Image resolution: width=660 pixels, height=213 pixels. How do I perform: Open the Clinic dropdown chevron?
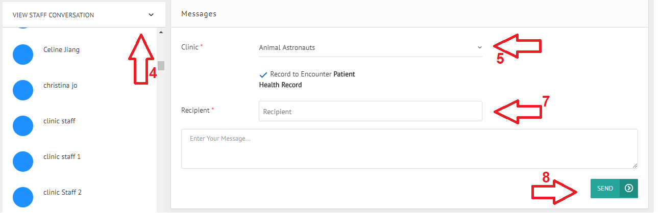point(479,47)
